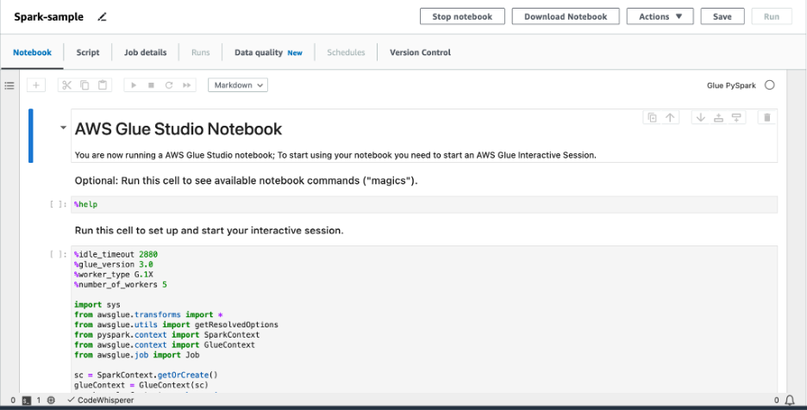The height and width of the screenshot is (410, 807).
Task: Click the '%glue_version 3.0' line
Action: point(113,264)
